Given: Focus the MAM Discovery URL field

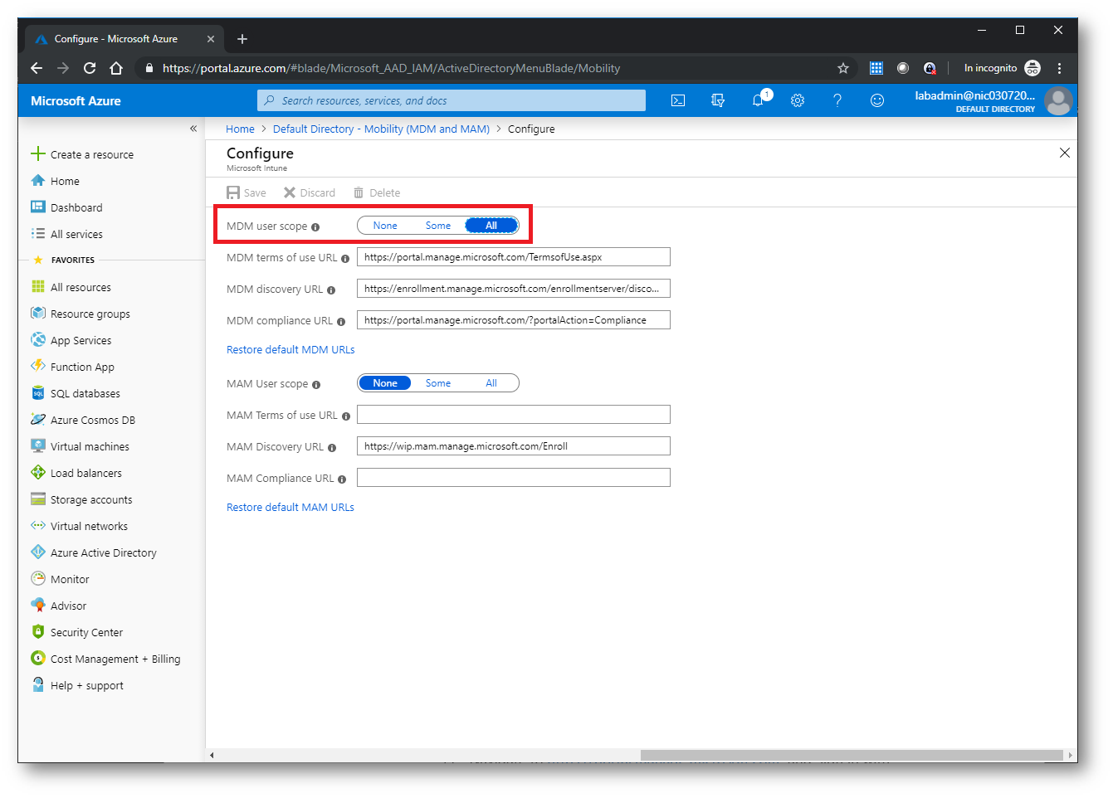Looking at the screenshot, I should pos(514,446).
